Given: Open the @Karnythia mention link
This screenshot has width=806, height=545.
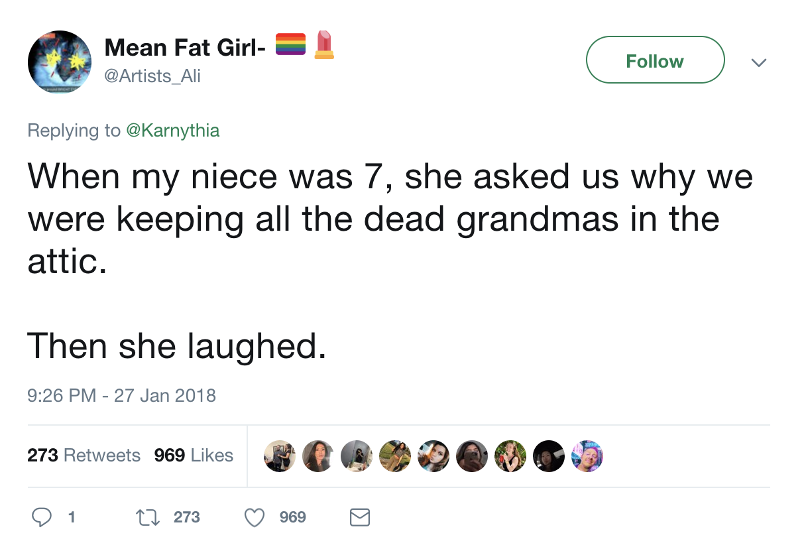Looking at the screenshot, I should pyautogui.click(x=172, y=131).
